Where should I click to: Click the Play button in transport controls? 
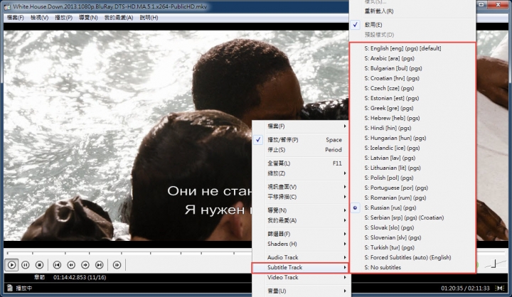click(x=11, y=265)
